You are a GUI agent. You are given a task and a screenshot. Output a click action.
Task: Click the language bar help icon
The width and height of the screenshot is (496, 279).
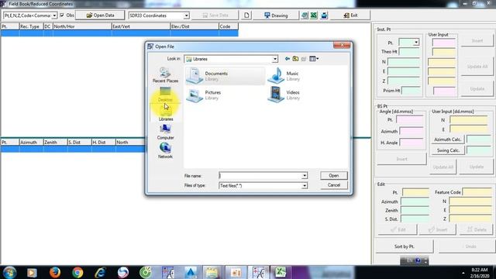click(418, 260)
